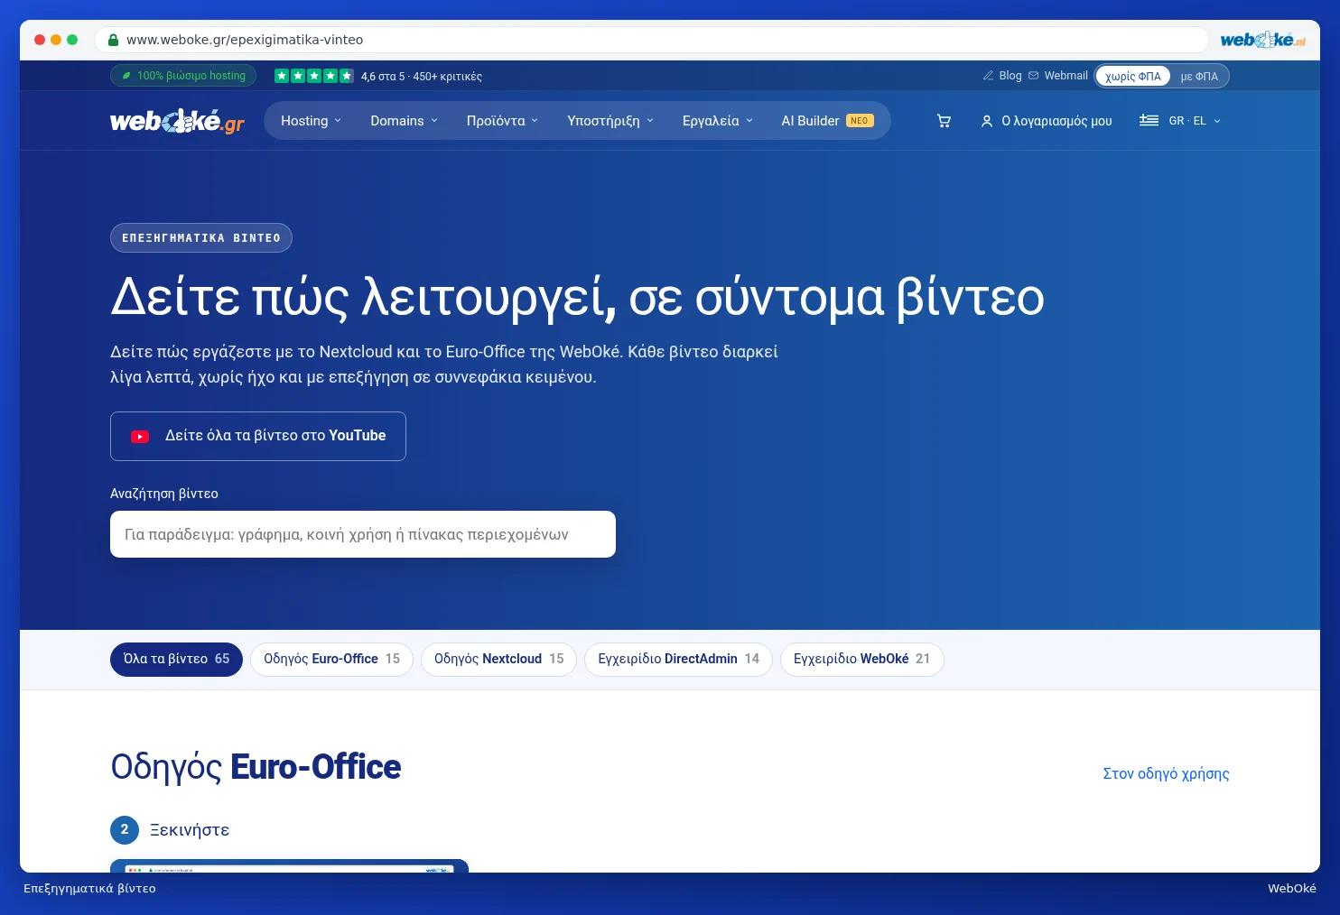Image resolution: width=1340 pixels, height=915 pixels.
Task: Select the Εγχειρίδιο WebOké tab
Action: 861,660
